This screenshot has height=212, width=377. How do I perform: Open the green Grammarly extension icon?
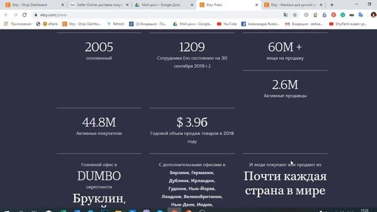click(x=343, y=15)
